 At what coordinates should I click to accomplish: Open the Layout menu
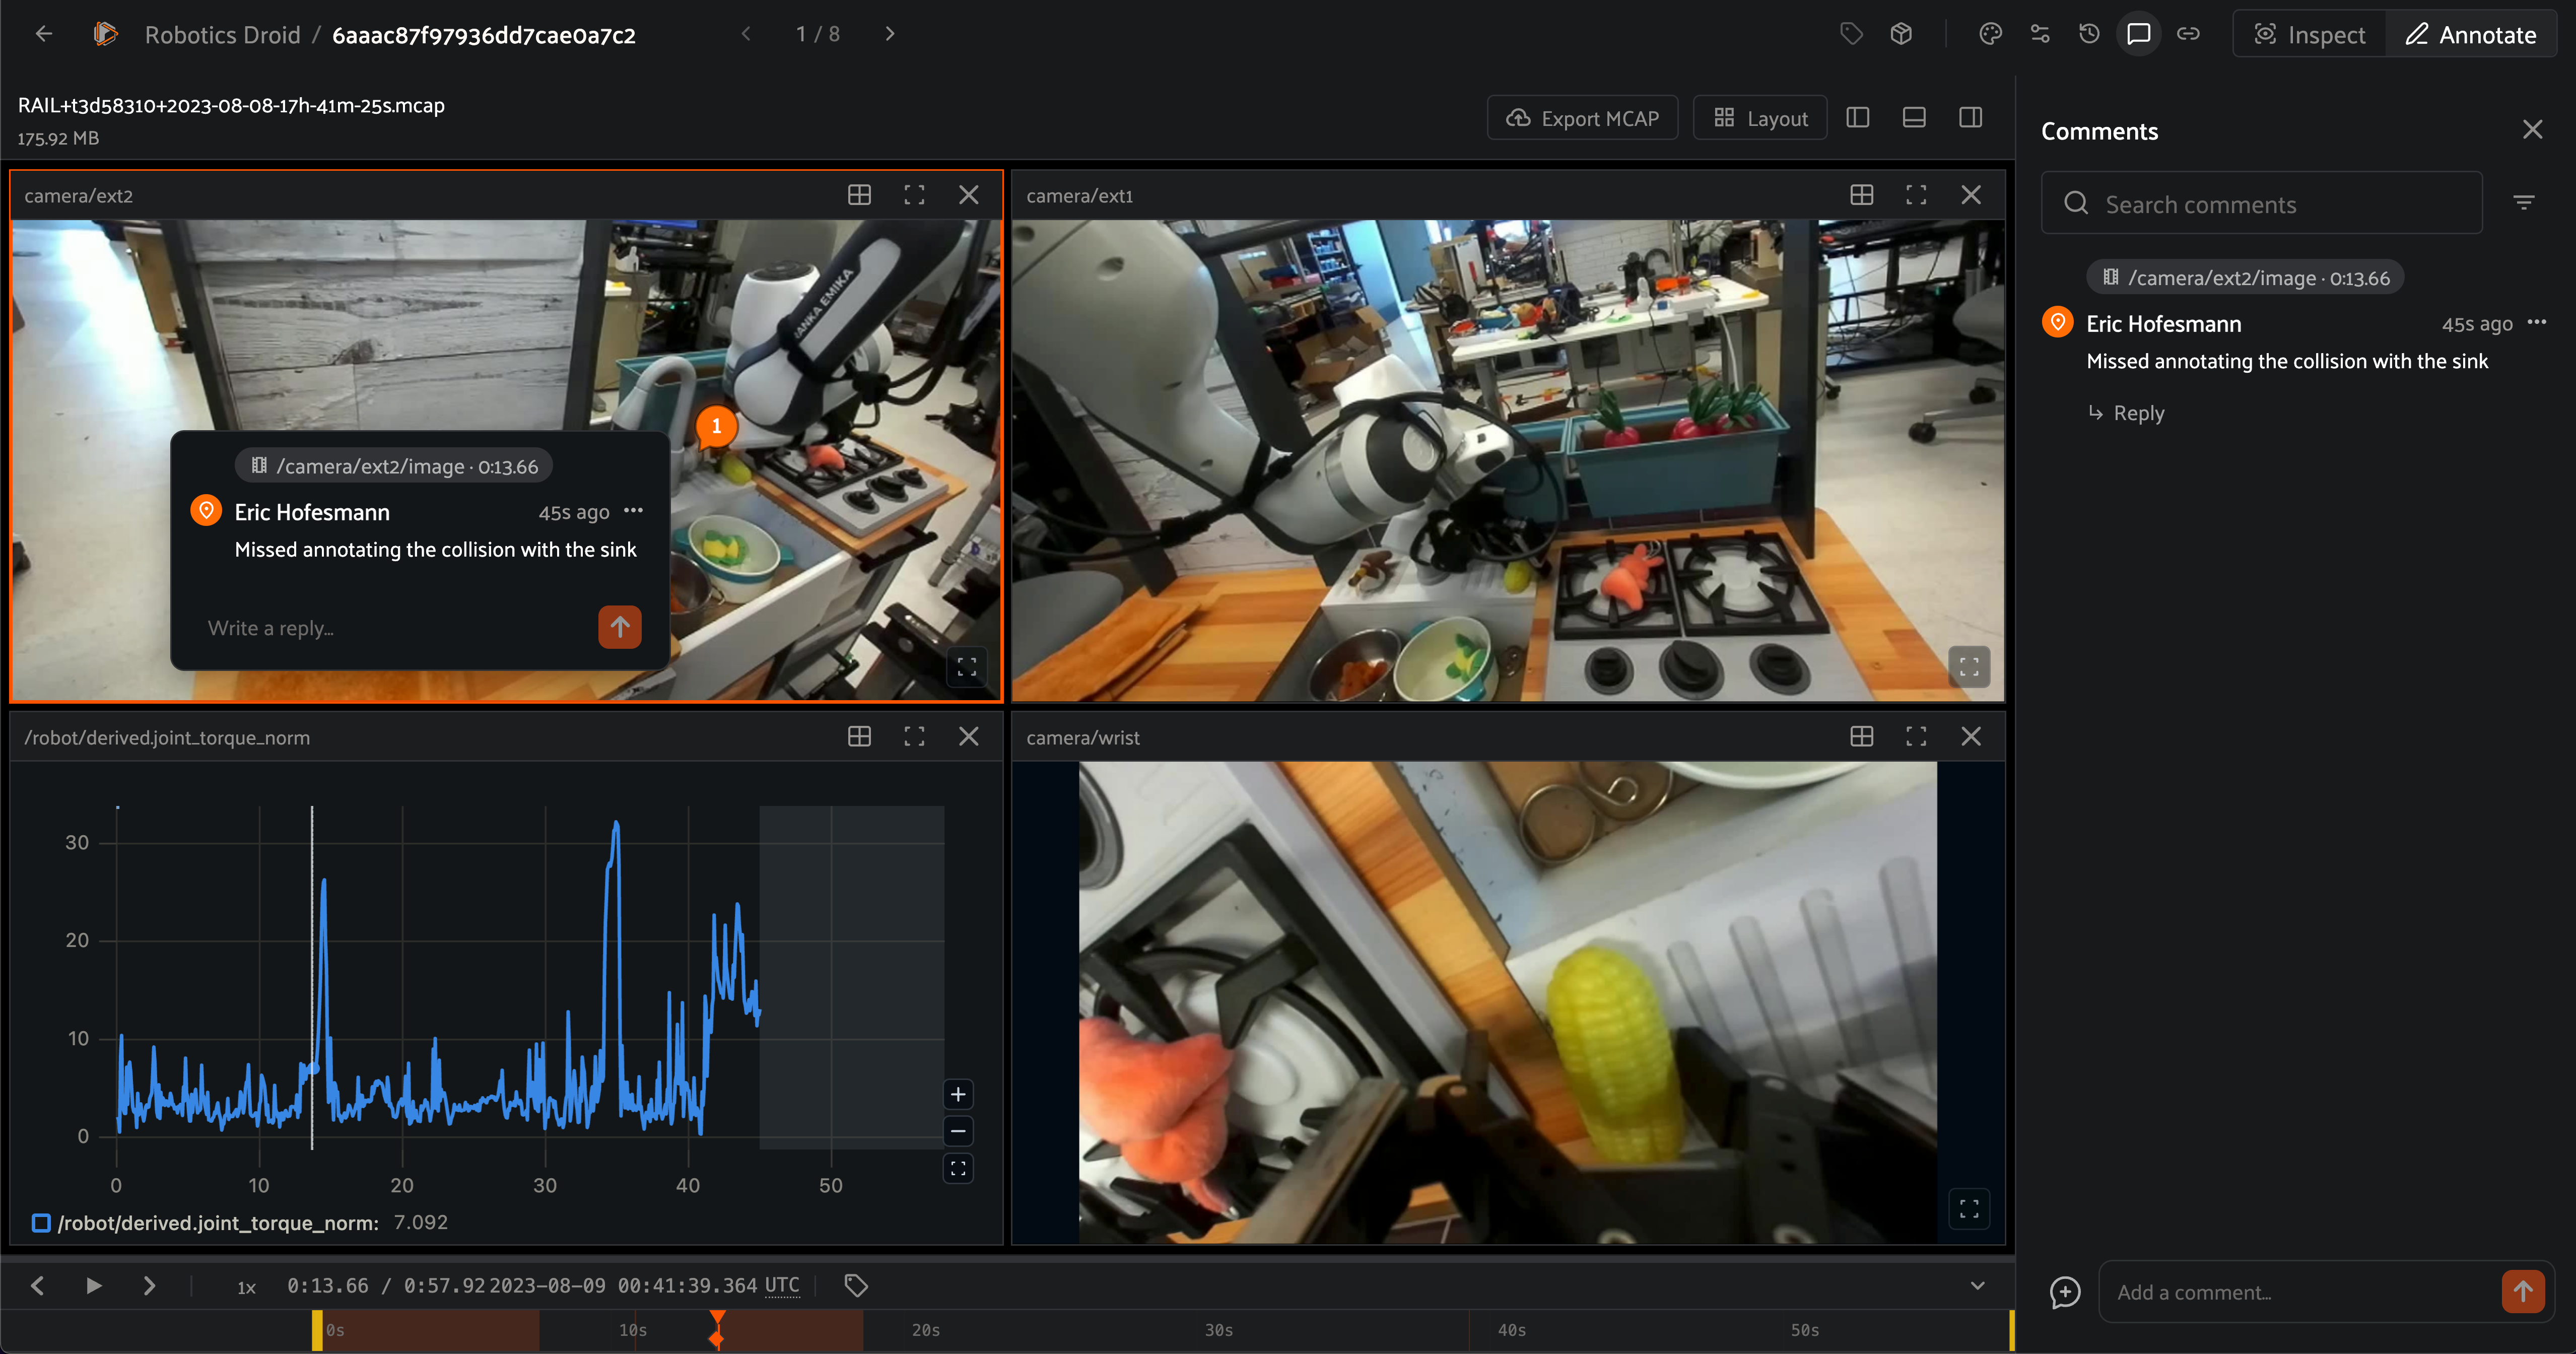click(1760, 118)
